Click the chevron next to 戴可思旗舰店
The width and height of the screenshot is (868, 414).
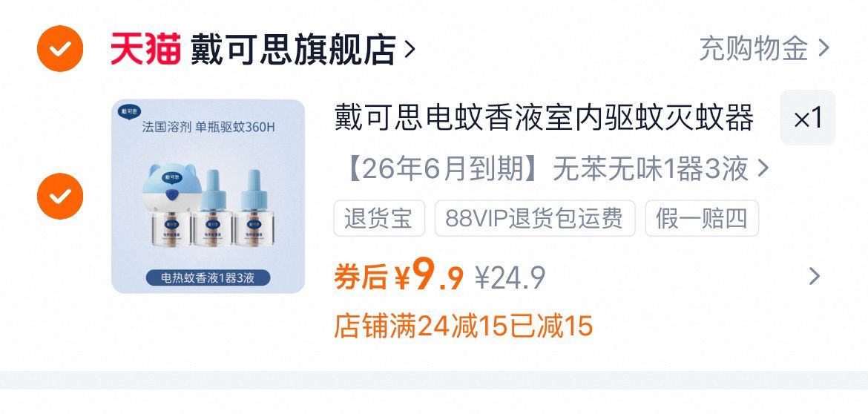(x=410, y=49)
